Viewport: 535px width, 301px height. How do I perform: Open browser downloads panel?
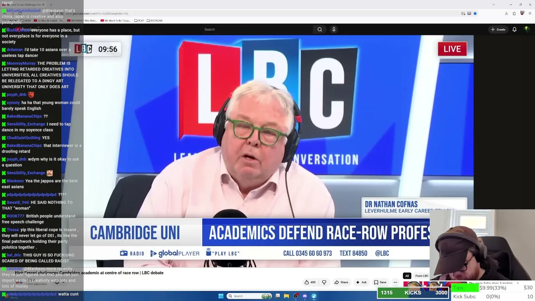pos(506,13)
